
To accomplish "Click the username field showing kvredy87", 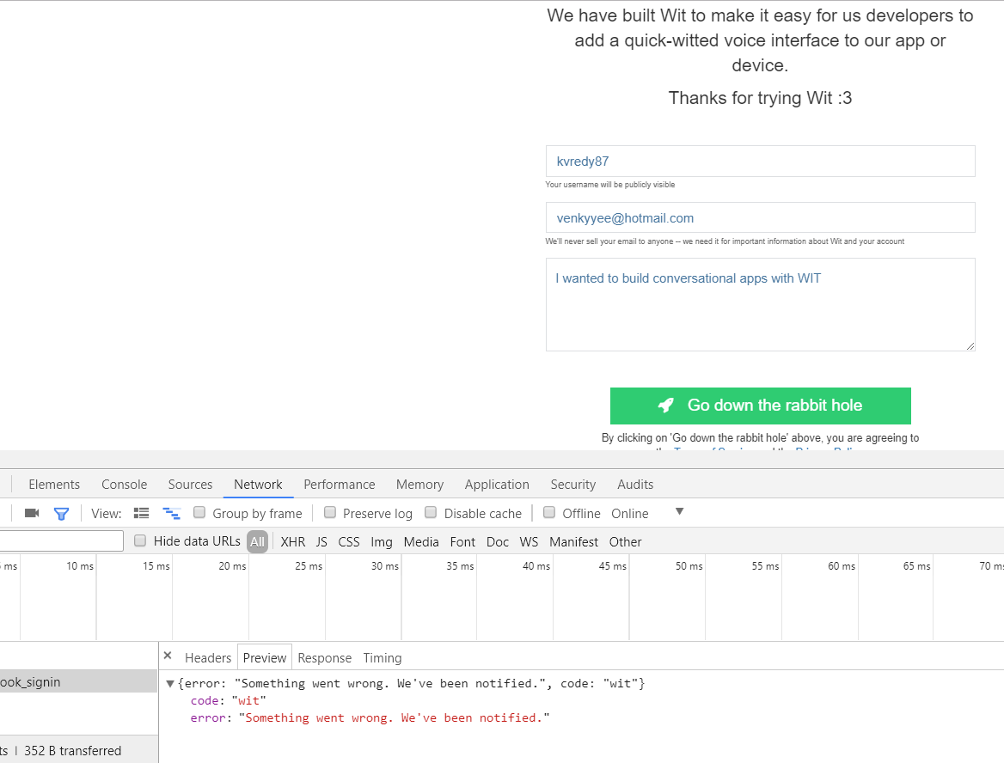I will tap(760, 161).
